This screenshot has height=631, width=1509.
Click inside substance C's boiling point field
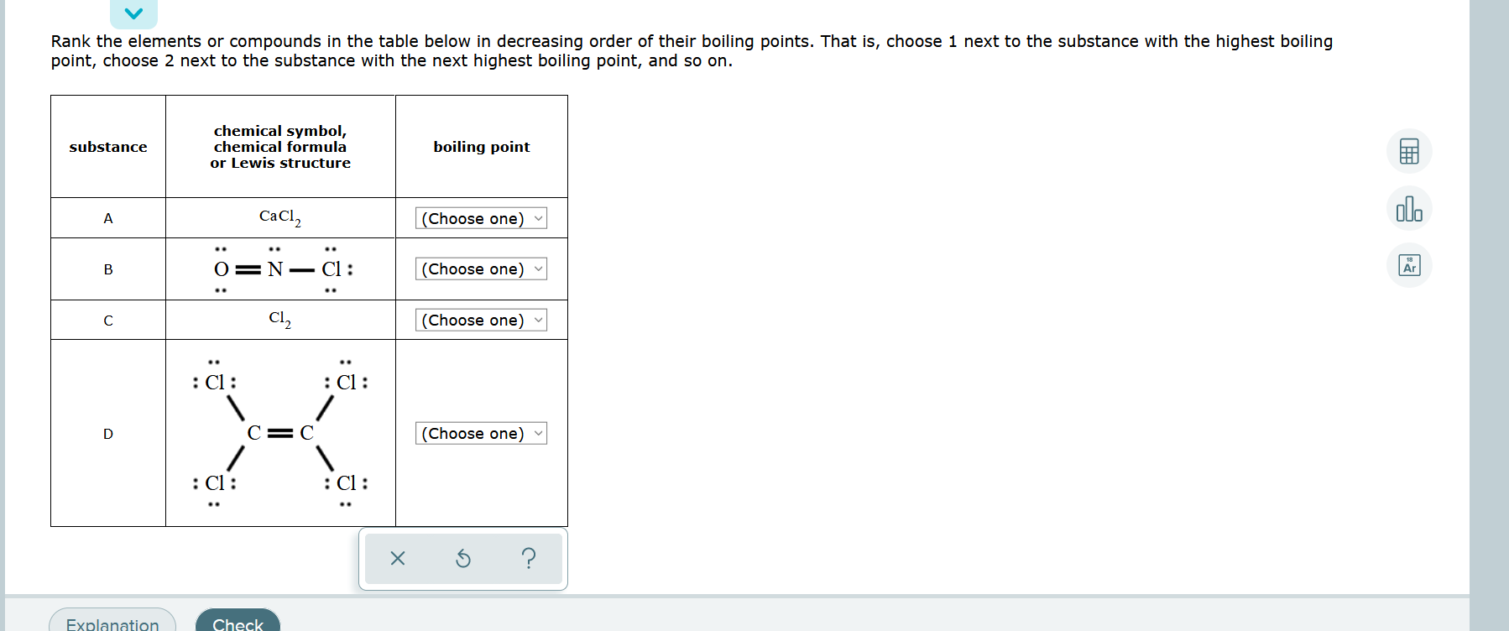point(479,320)
